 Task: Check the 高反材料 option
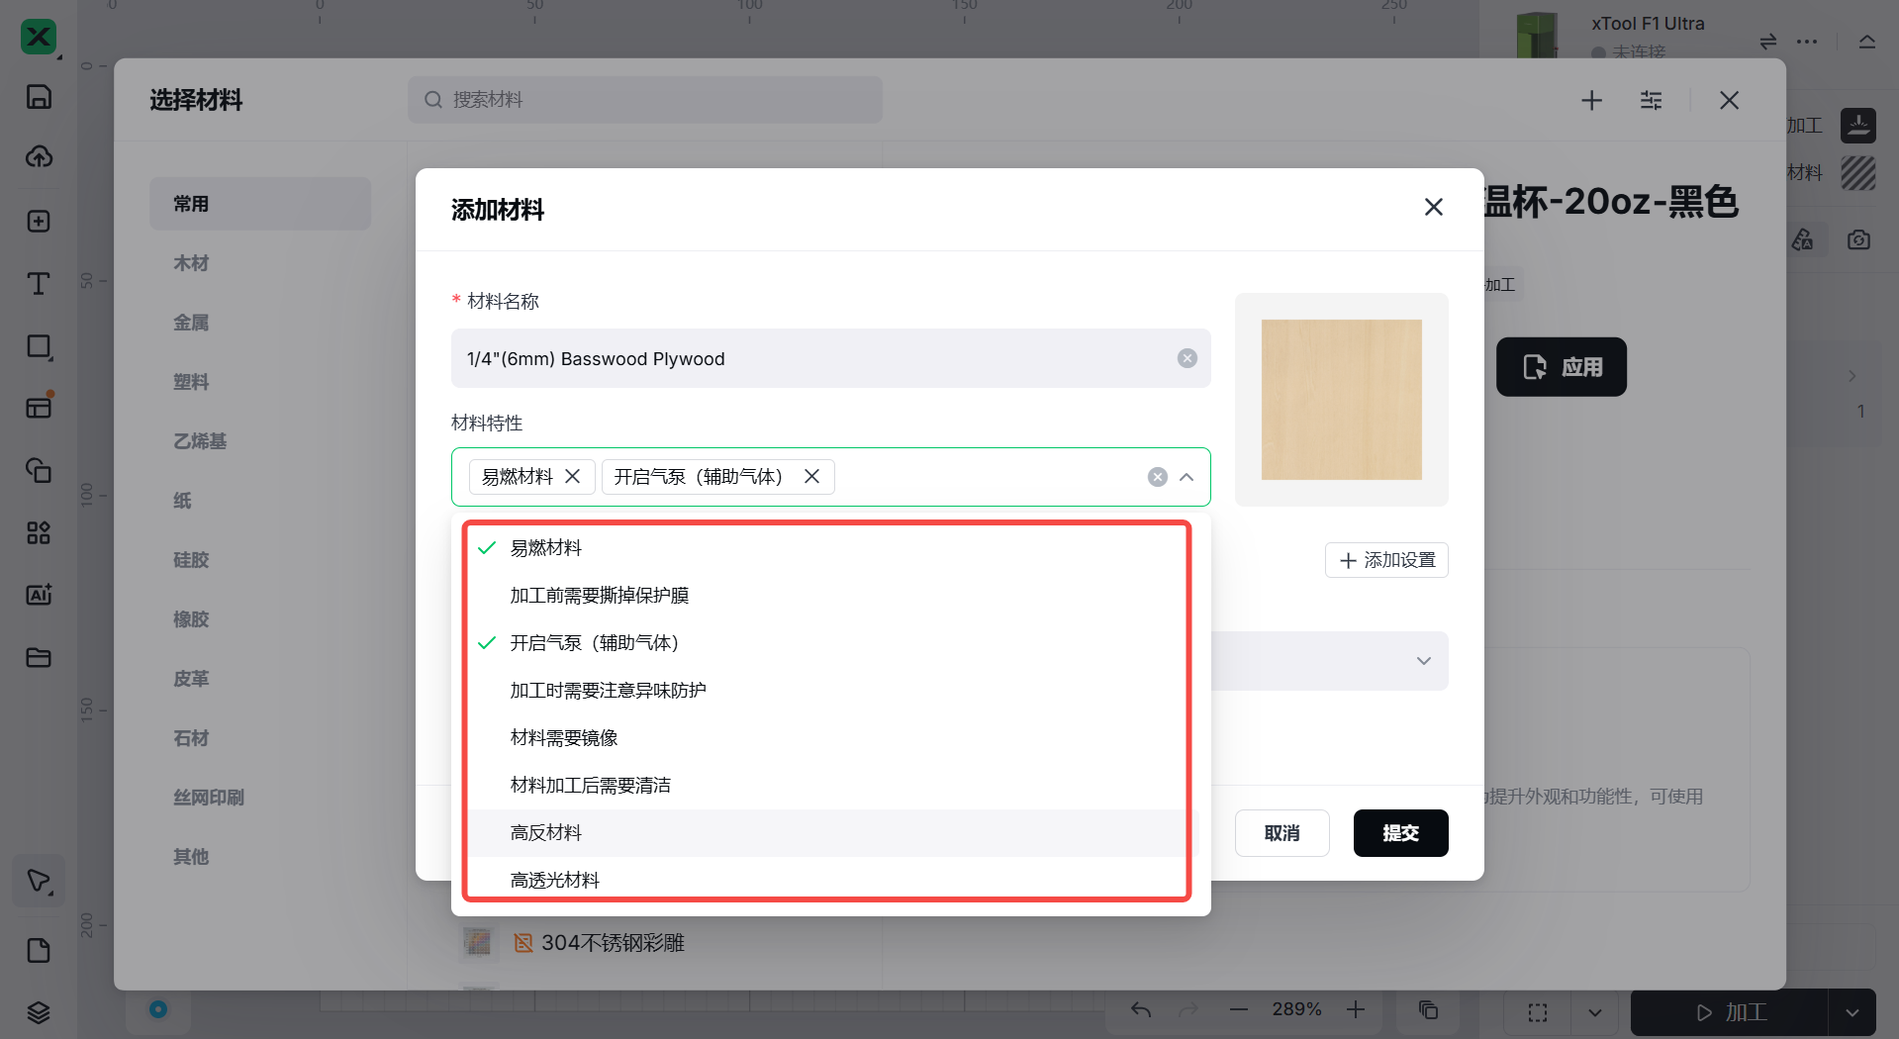[x=545, y=833]
